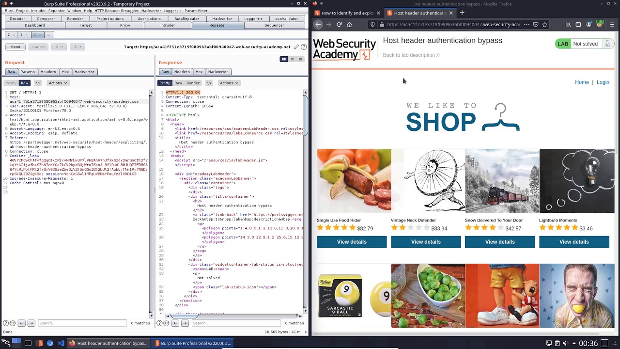Open the Project menu

22,11
